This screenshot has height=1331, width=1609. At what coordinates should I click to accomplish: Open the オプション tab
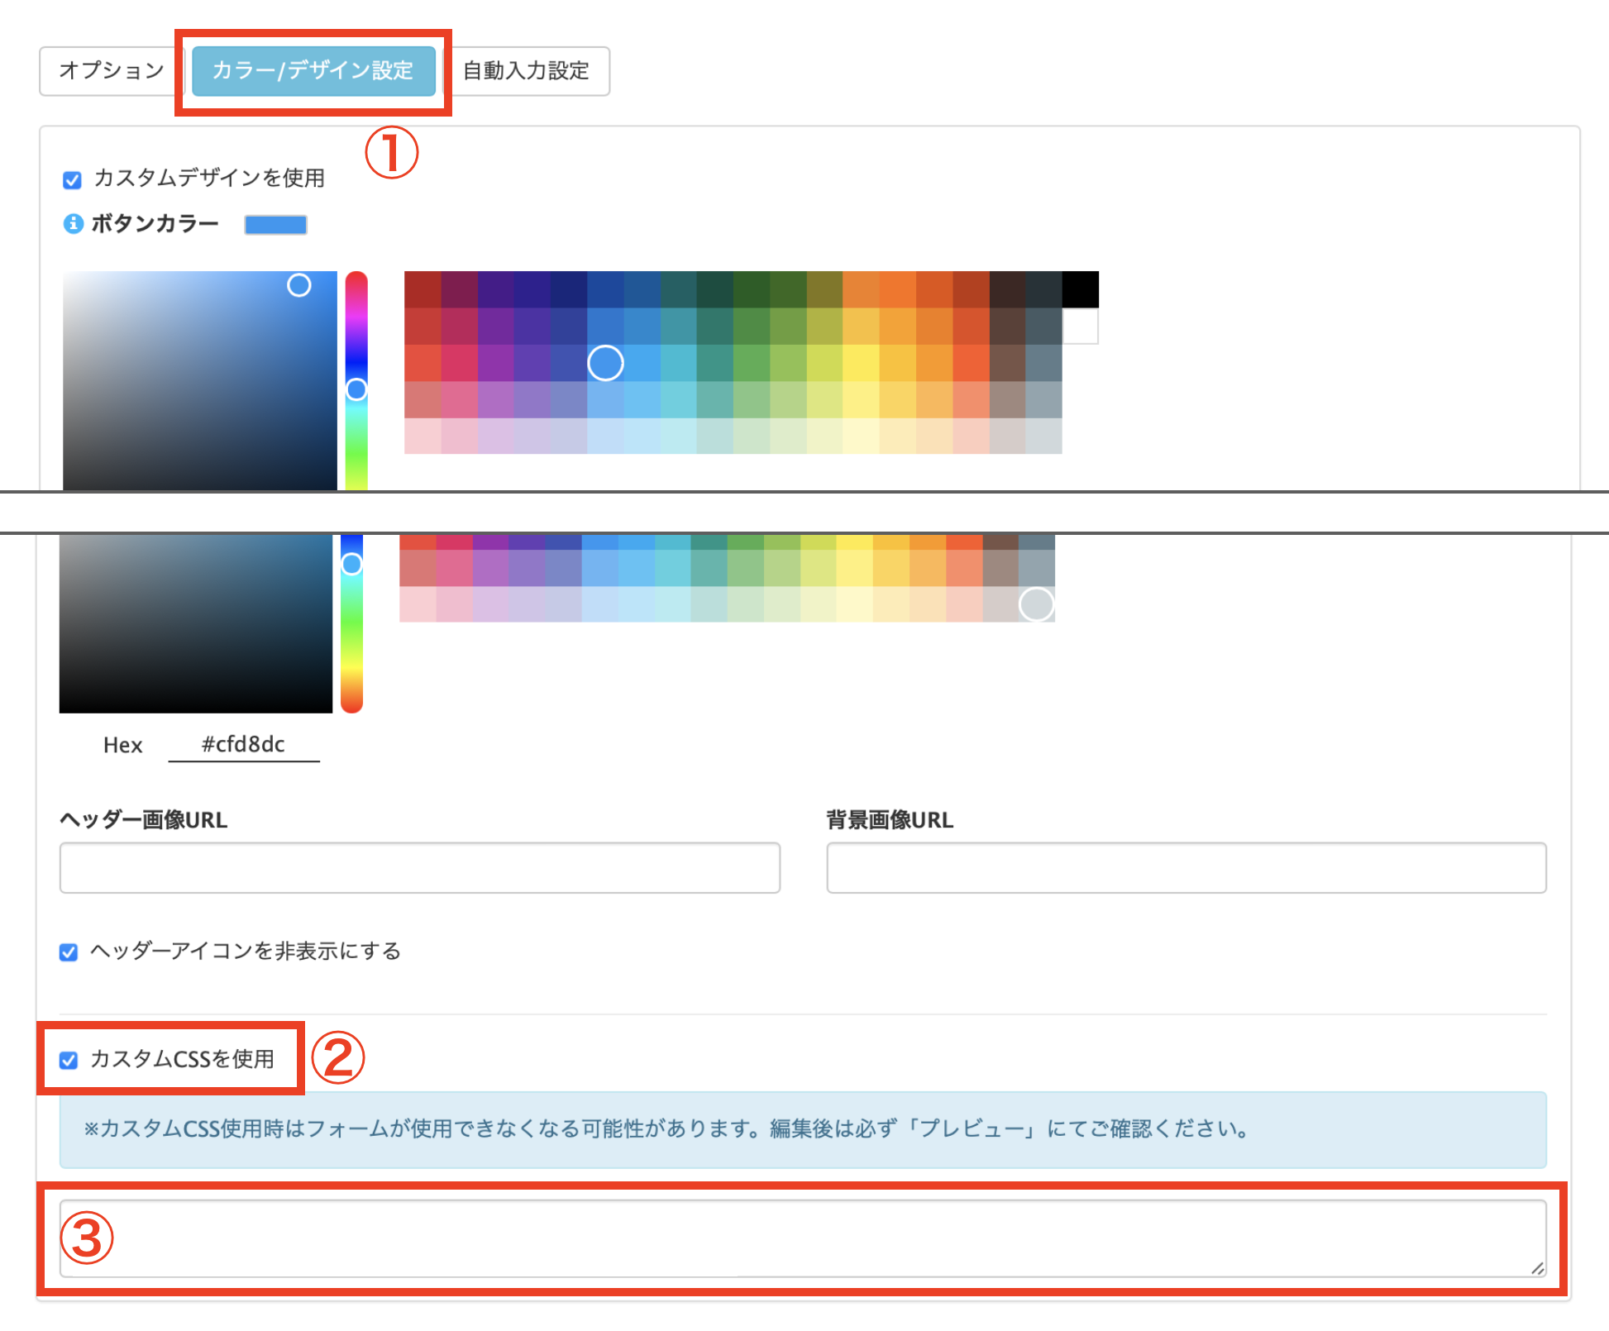pos(112,71)
